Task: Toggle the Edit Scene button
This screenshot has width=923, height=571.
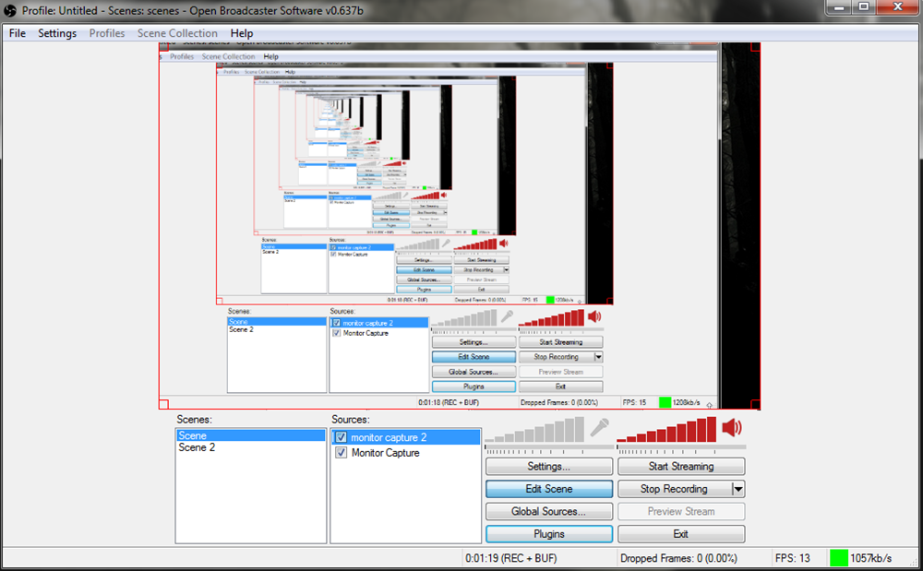Action: point(548,489)
